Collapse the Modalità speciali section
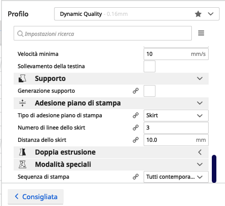Screen dimensions: 225x206 tap(200, 165)
